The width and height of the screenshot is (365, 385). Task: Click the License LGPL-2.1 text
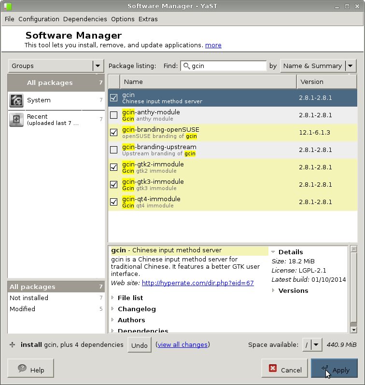pos(299,271)
